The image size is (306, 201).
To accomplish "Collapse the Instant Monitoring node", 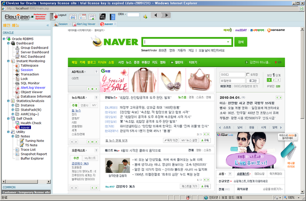I will 8,61.
